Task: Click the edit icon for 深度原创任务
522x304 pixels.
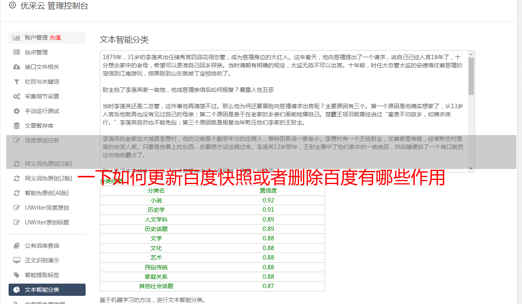Action: pyautogui.click(x=17, y=140)
